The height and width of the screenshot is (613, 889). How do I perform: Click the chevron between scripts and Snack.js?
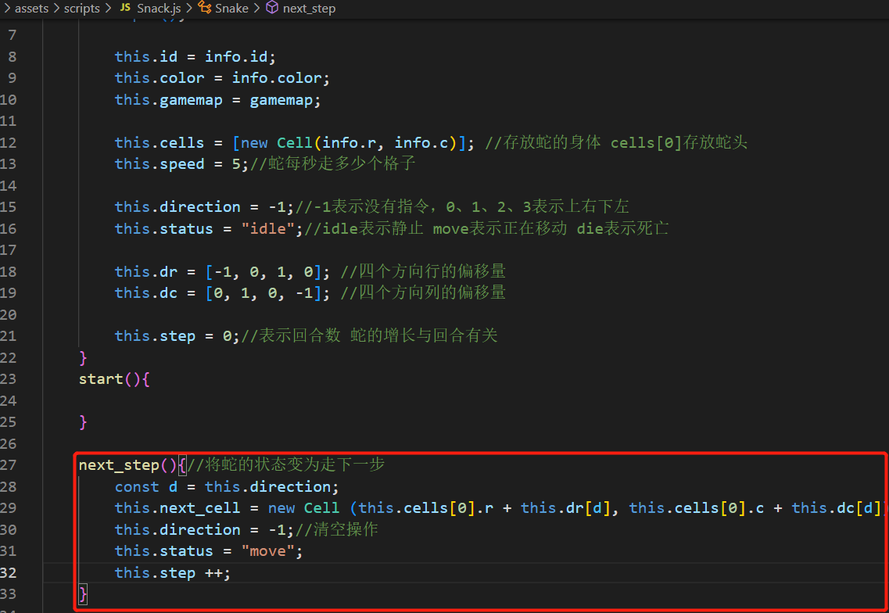[109, 9]
